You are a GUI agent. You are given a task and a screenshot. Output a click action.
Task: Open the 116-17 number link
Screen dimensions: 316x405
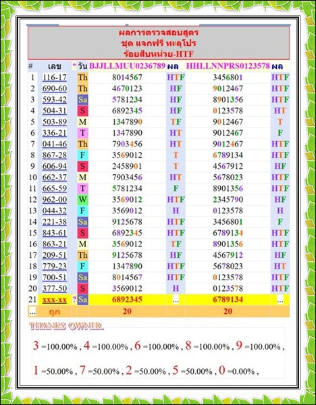(x=55, y=77)
